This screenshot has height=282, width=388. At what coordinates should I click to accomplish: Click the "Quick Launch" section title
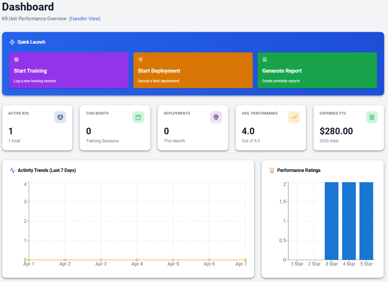click(31, 42)
